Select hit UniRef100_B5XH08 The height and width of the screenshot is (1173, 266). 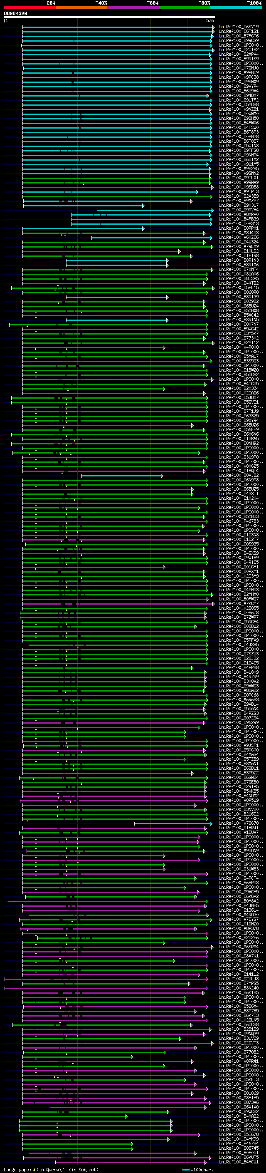(239, 310)
